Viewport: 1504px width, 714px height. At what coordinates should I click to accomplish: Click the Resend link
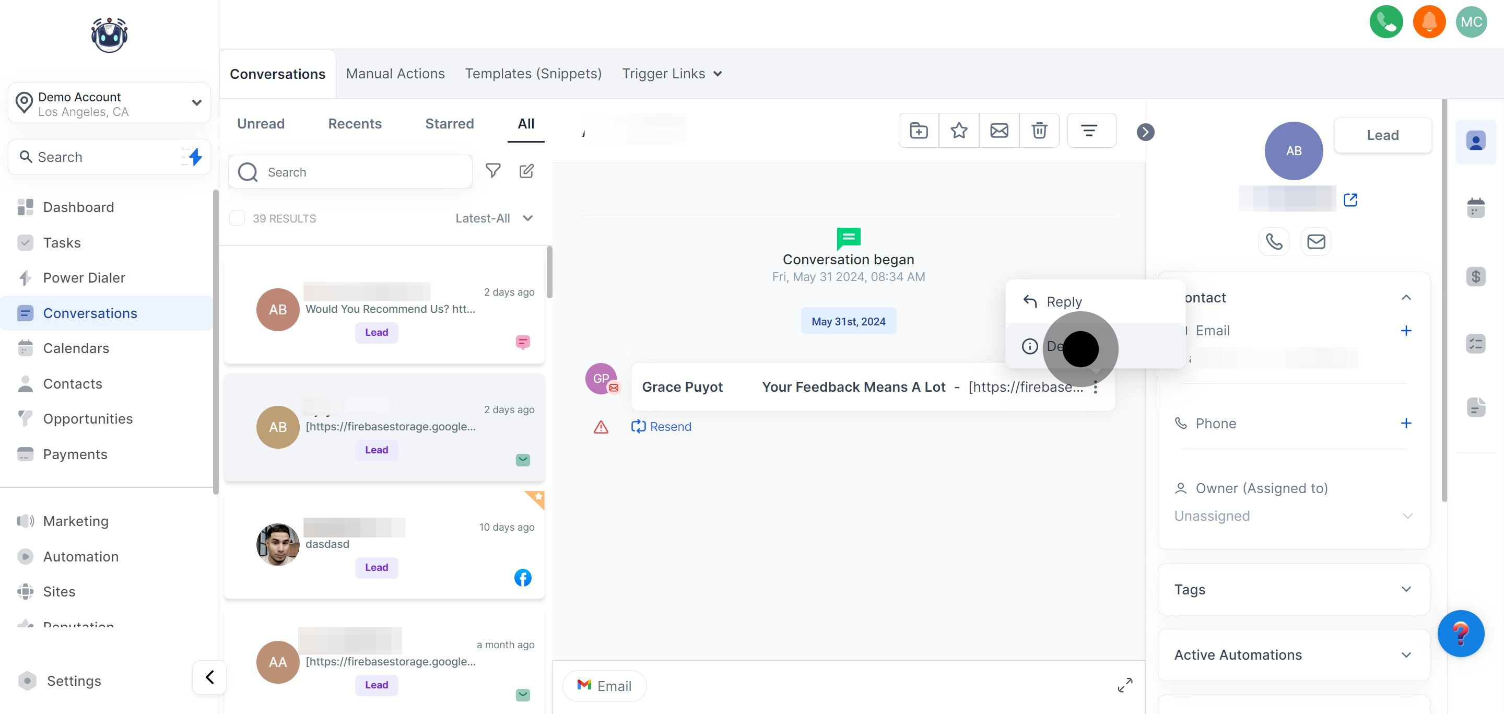[662, 427]
